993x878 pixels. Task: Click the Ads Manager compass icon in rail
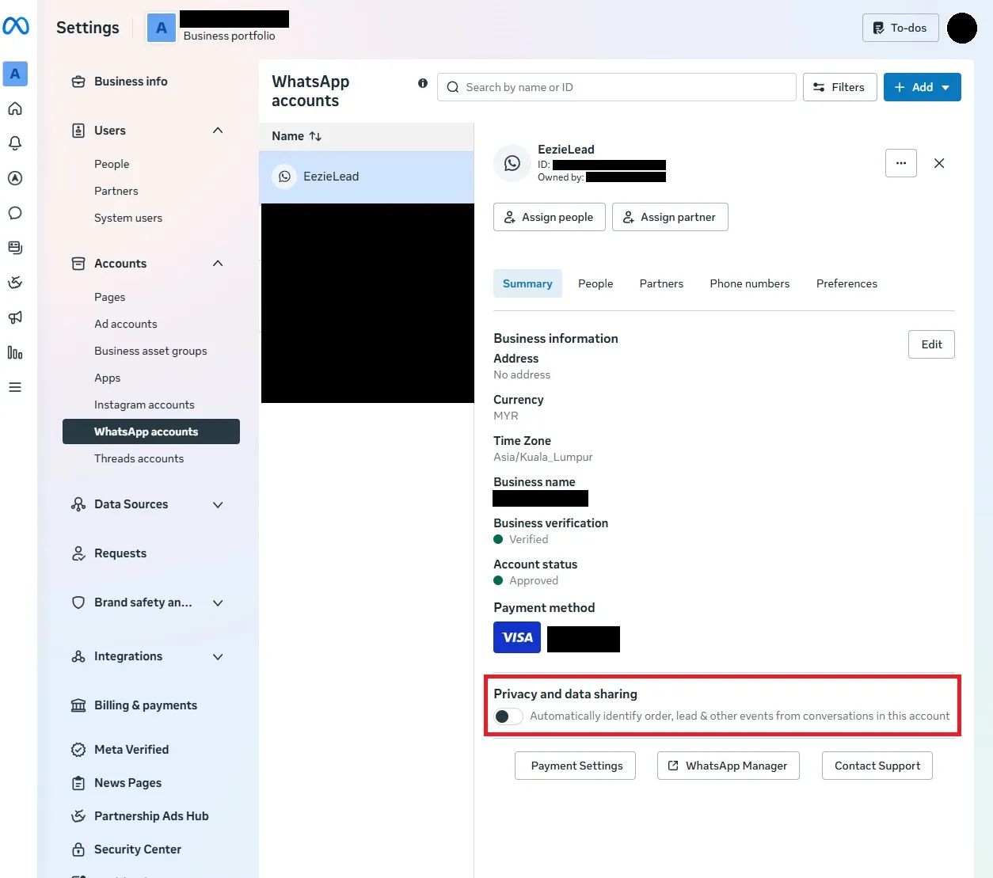pos(15,178)
